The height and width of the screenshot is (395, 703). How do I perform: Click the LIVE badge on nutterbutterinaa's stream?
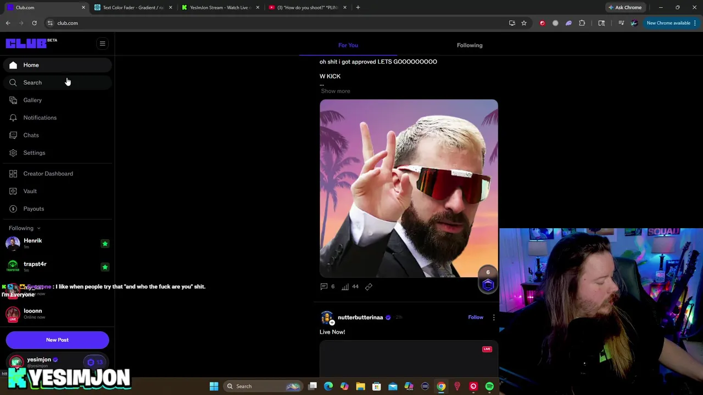click(487, 349)
